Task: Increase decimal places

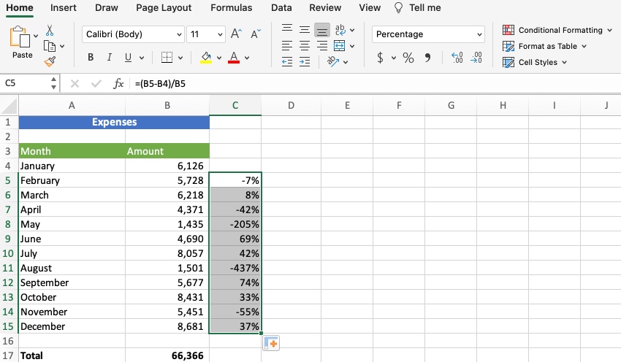Action: [x=457, y=58]
